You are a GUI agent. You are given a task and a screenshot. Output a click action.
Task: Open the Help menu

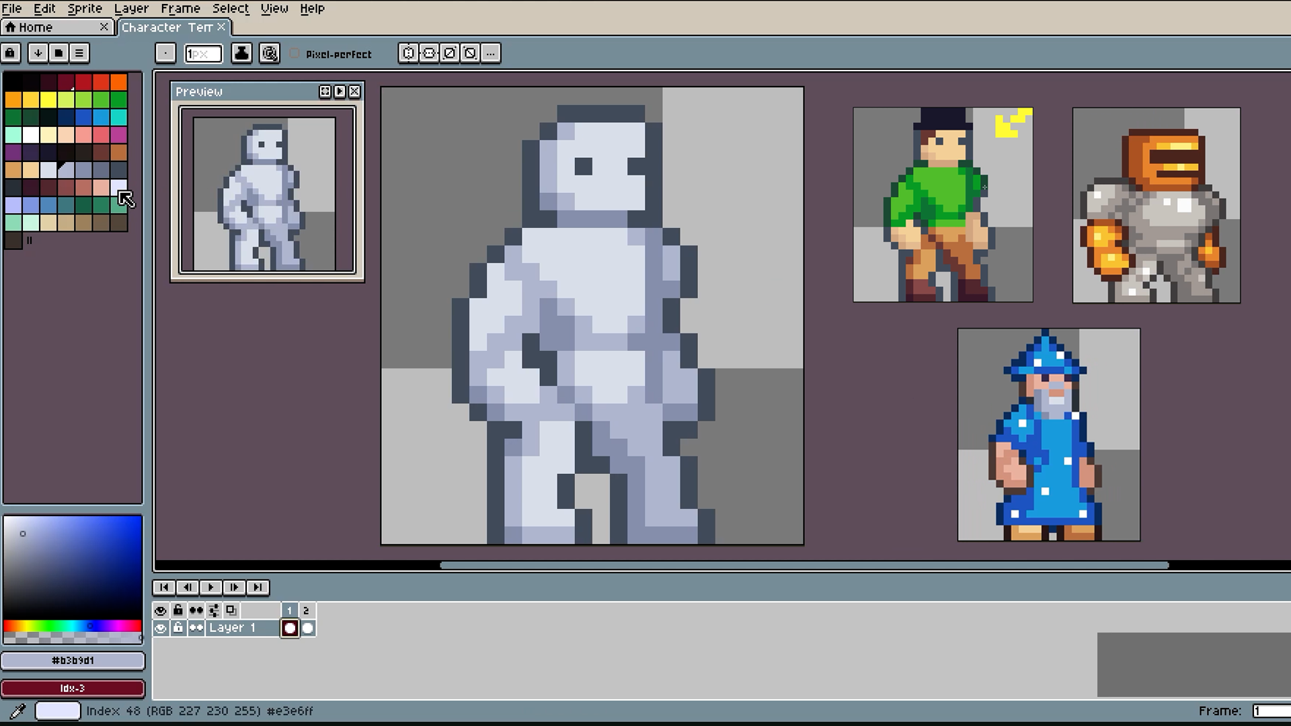(312, 9)
